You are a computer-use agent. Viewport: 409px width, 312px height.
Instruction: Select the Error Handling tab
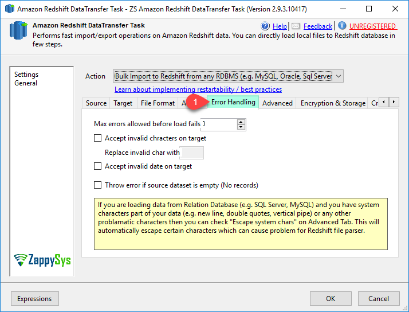click(x=233, y=102)
